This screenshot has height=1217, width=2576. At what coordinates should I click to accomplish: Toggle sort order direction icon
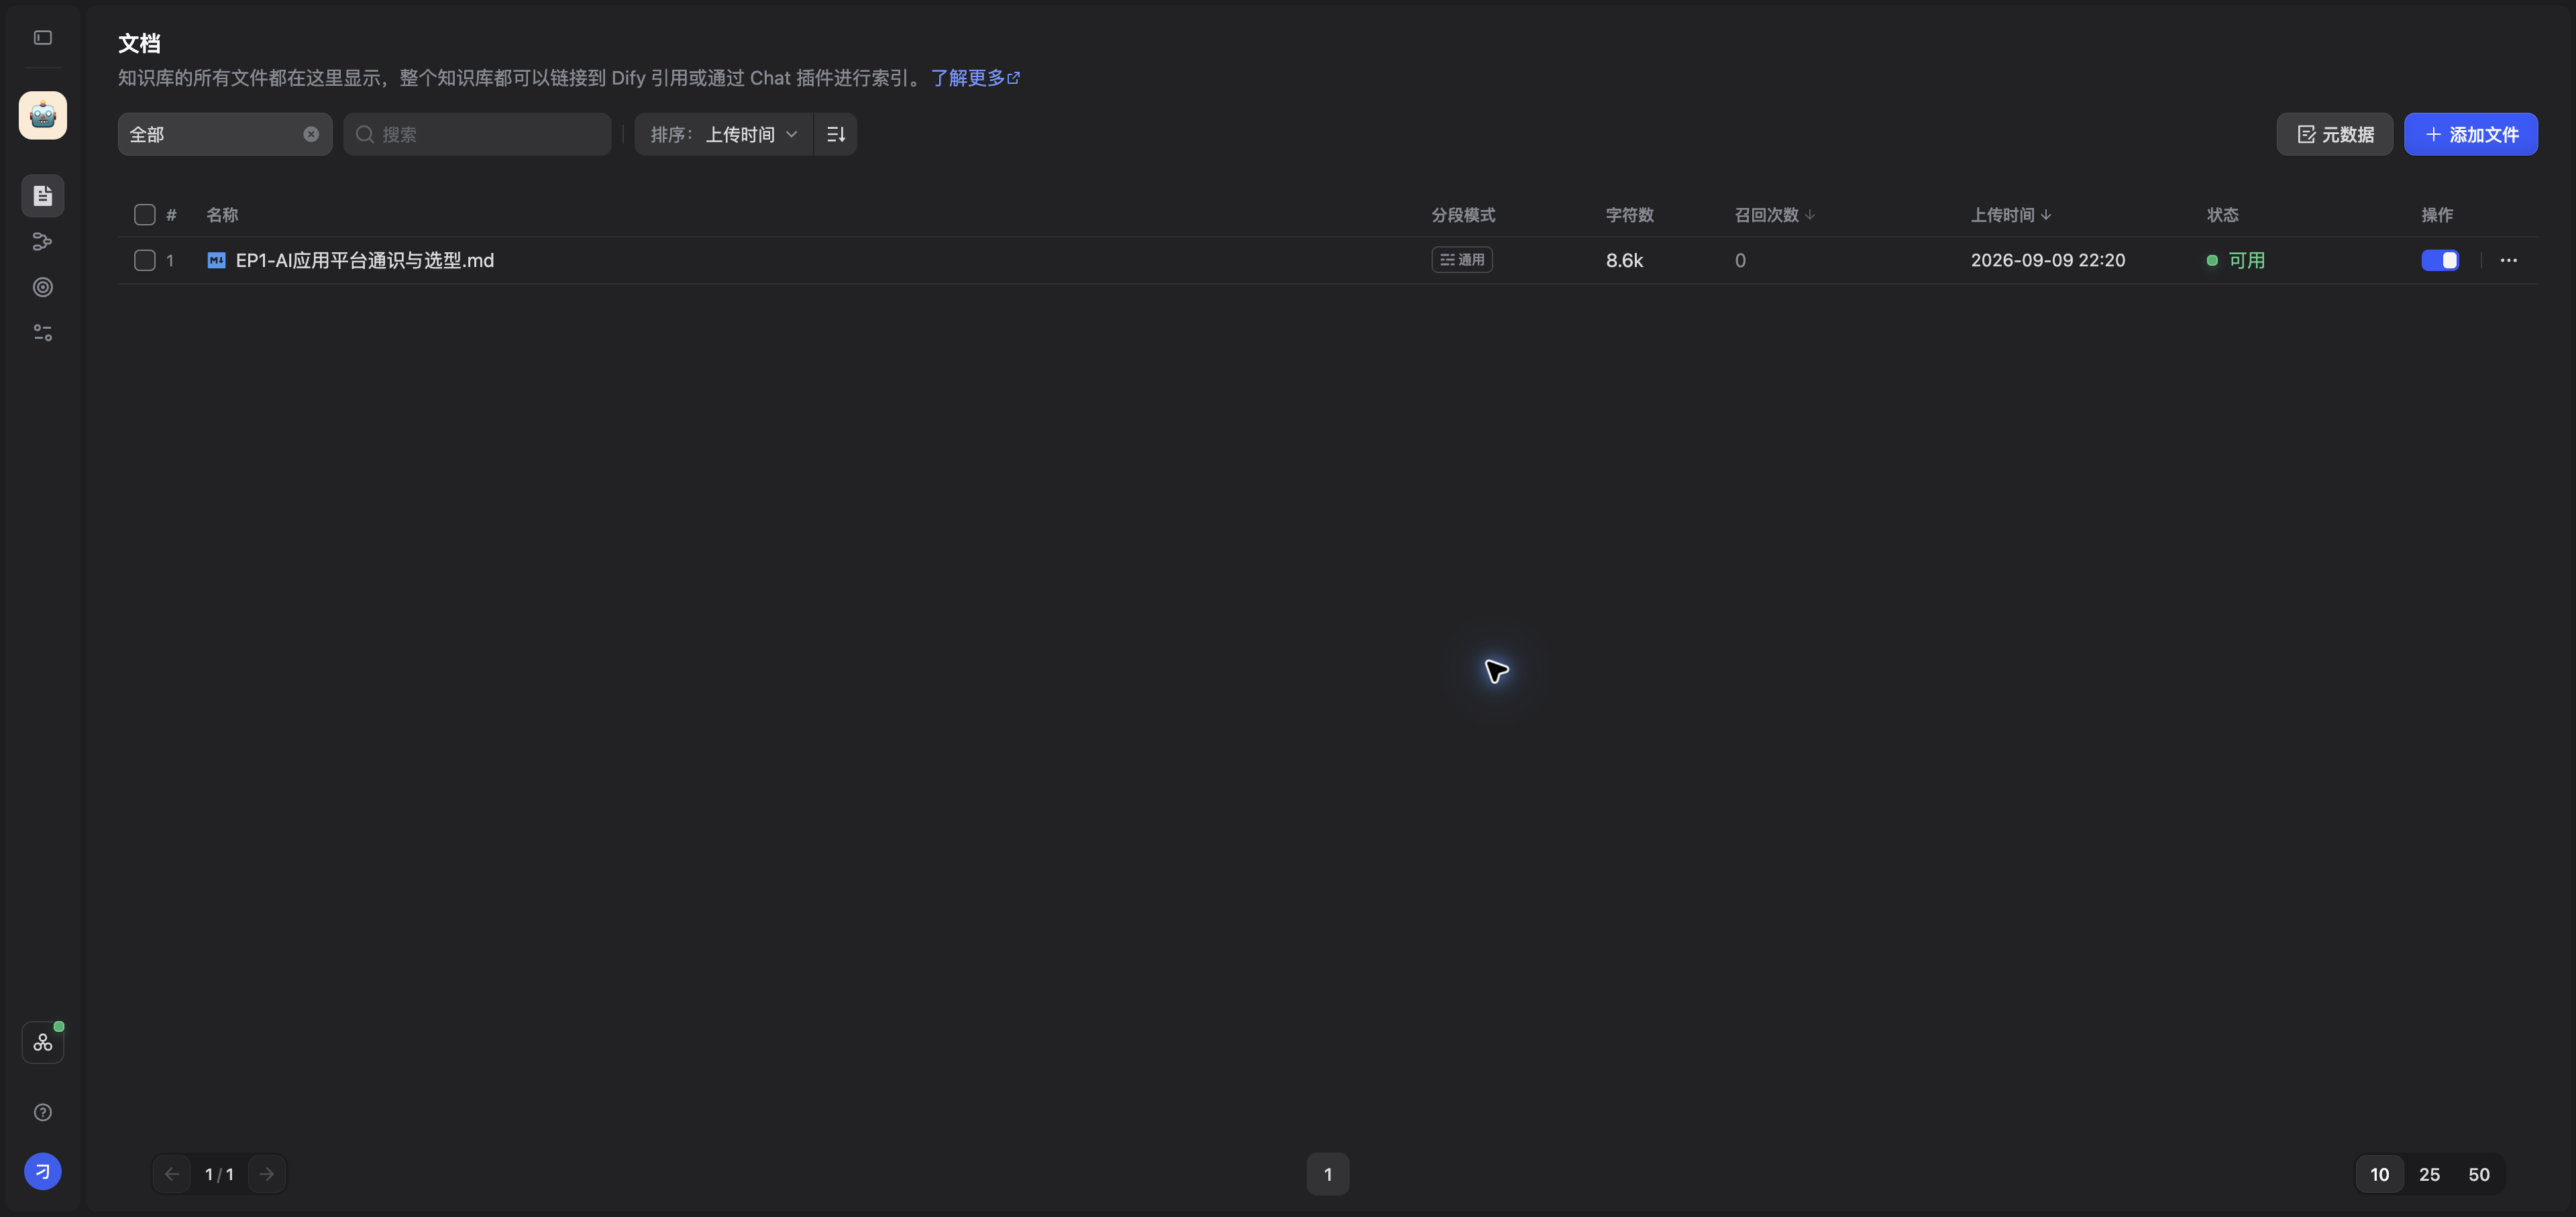click(836, 135)
